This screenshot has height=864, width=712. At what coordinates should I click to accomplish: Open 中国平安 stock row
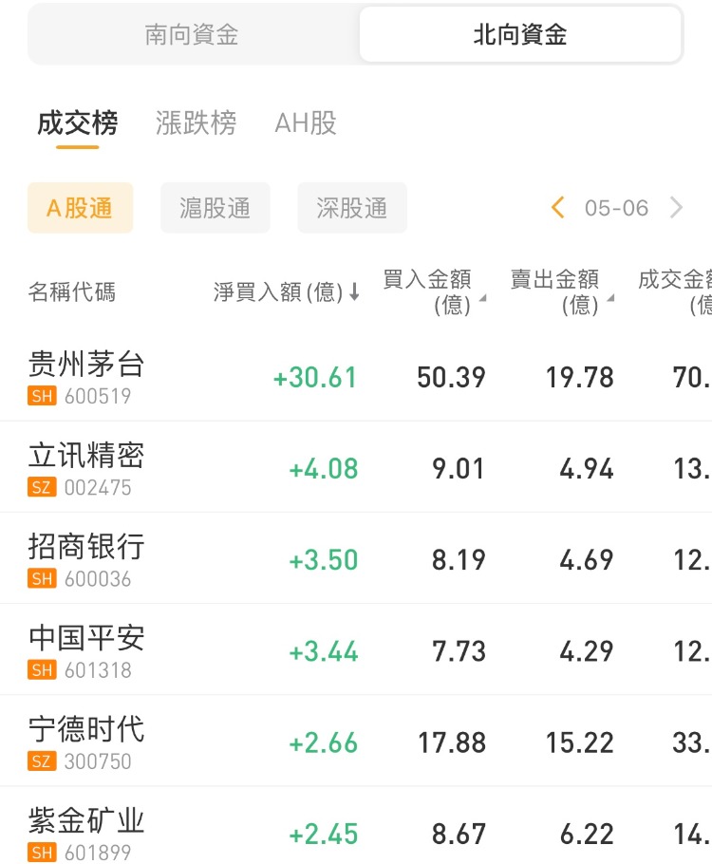pyautogui.click(x=86, y=638)
